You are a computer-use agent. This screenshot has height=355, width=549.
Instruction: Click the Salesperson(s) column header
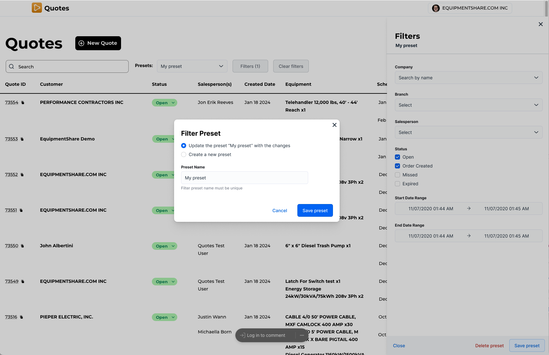click(215, 84)
